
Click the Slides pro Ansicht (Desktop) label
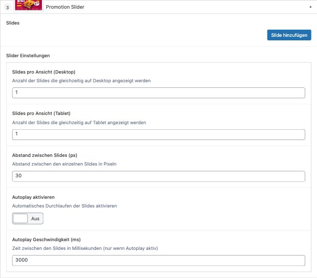pyautogui.click(x=43, y=72)
